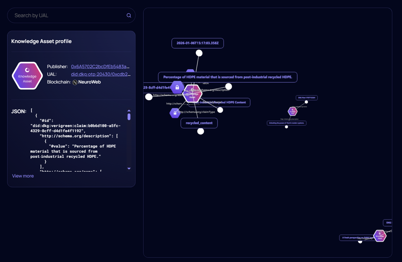Viewport: 402px width, 262px height.
Task: Select the DKG Pixel 1707712564 label node
Action: click(x=307, y=98)
